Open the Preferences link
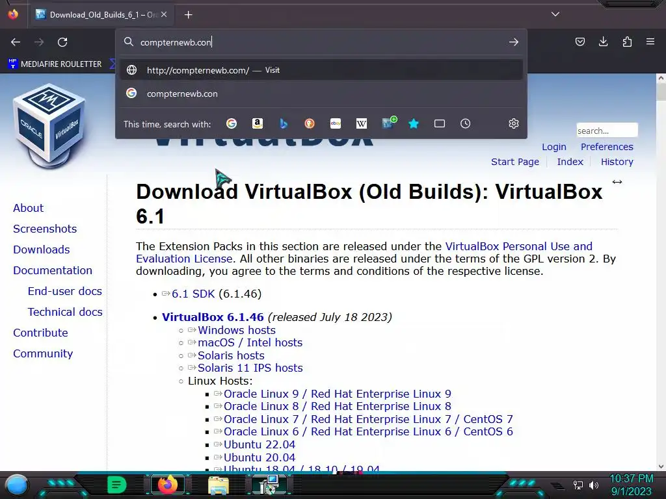Viewport: 666px width, 499px height. tap(607, 147)
